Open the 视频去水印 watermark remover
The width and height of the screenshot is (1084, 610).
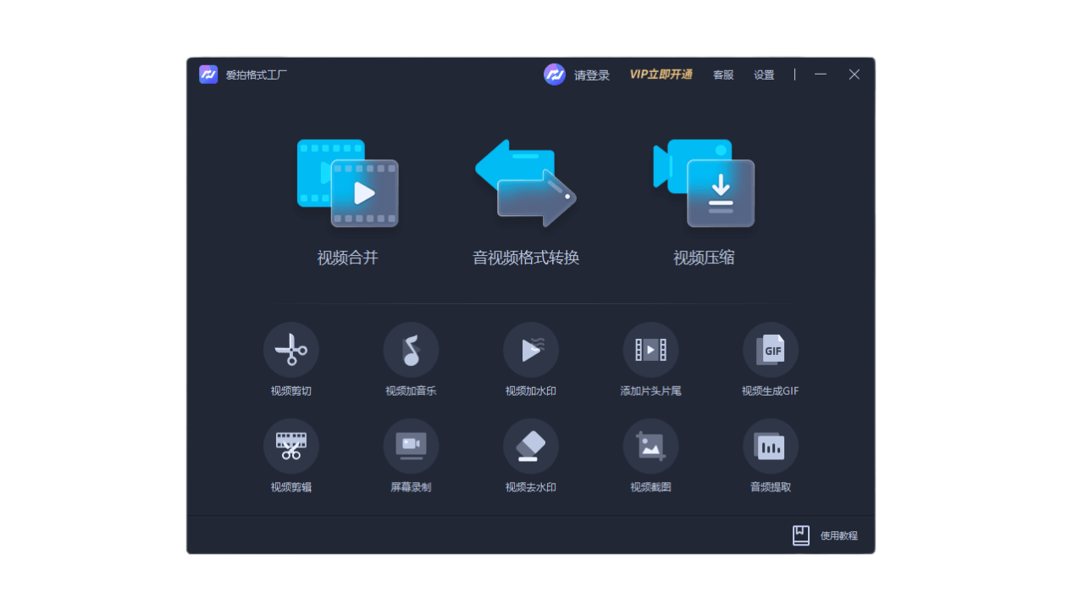point(531,457)
